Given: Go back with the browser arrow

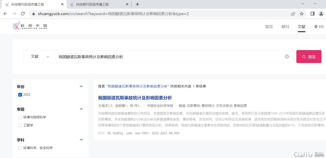Looking at the screenshot, I should (5, 14).
